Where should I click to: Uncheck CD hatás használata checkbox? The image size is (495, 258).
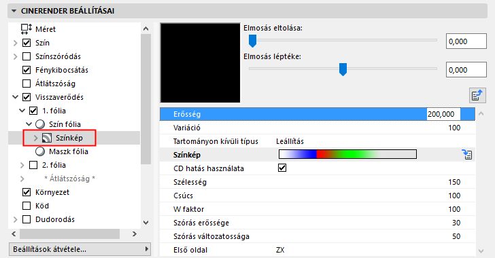click(282, 168)
